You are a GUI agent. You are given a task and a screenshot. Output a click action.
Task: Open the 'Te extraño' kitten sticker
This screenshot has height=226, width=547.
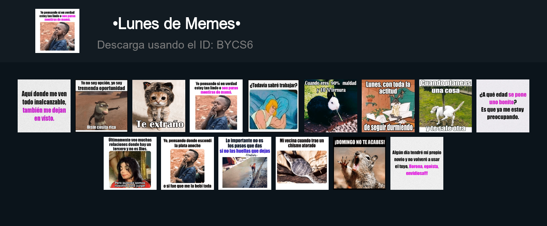coord(159,106)
